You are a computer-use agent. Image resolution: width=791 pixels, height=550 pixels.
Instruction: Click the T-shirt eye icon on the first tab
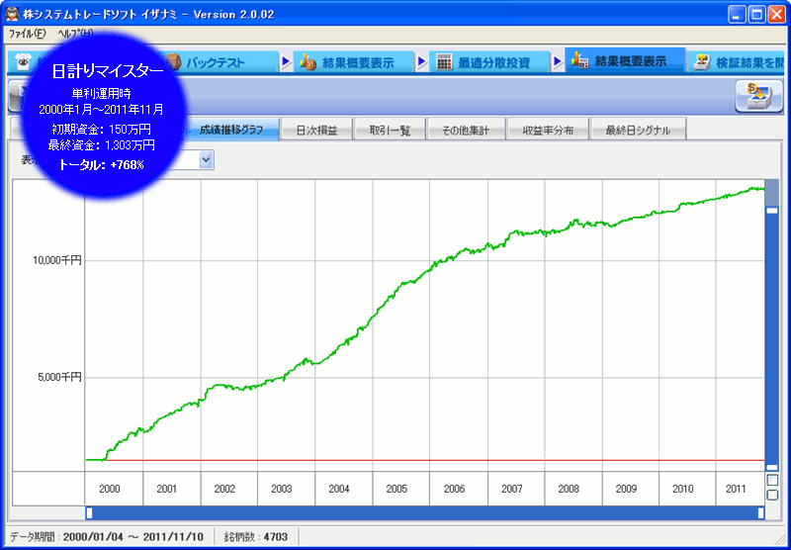click(22, 62)
